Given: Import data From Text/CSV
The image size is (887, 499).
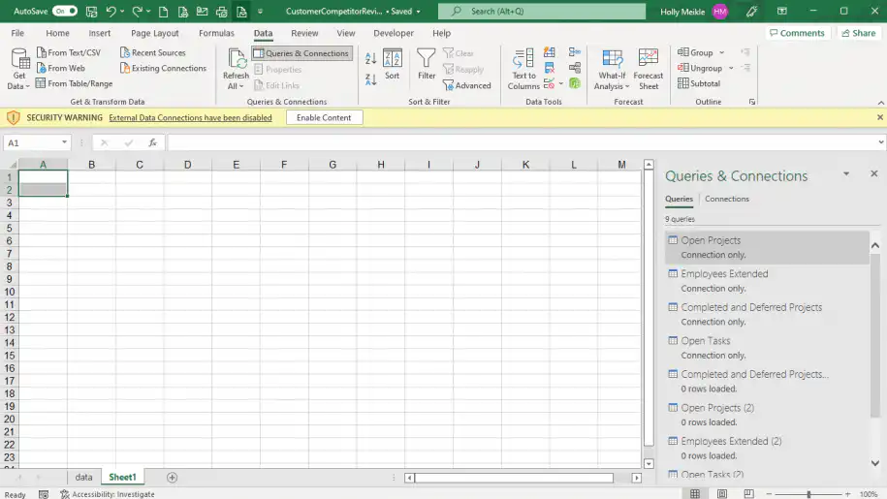Looking at the screenshot, I should [x=69, y=52].
